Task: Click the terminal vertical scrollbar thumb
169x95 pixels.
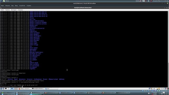Action: coord(168,75)
